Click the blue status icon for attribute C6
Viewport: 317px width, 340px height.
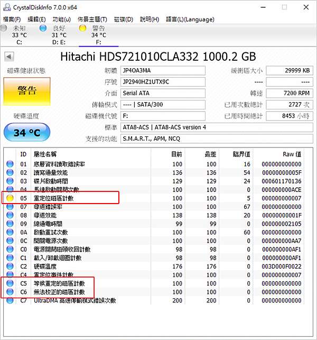pos(10,292)
